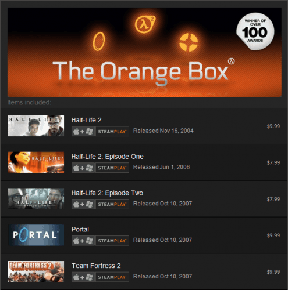Screen dimensions: 288x290
Task: Click the Portal game thumbnail
Action: (36, 235)
